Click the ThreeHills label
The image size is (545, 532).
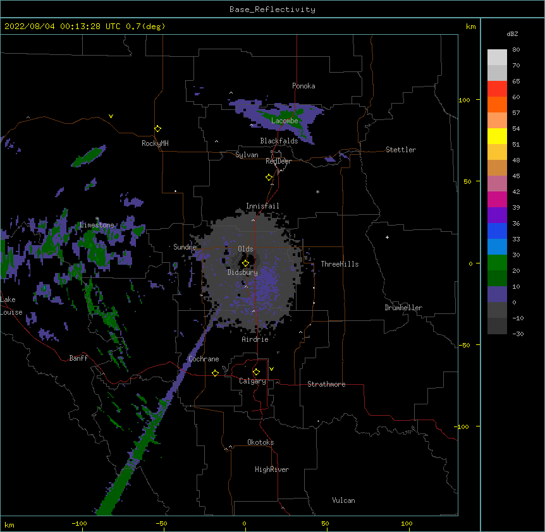coord(340,264)
